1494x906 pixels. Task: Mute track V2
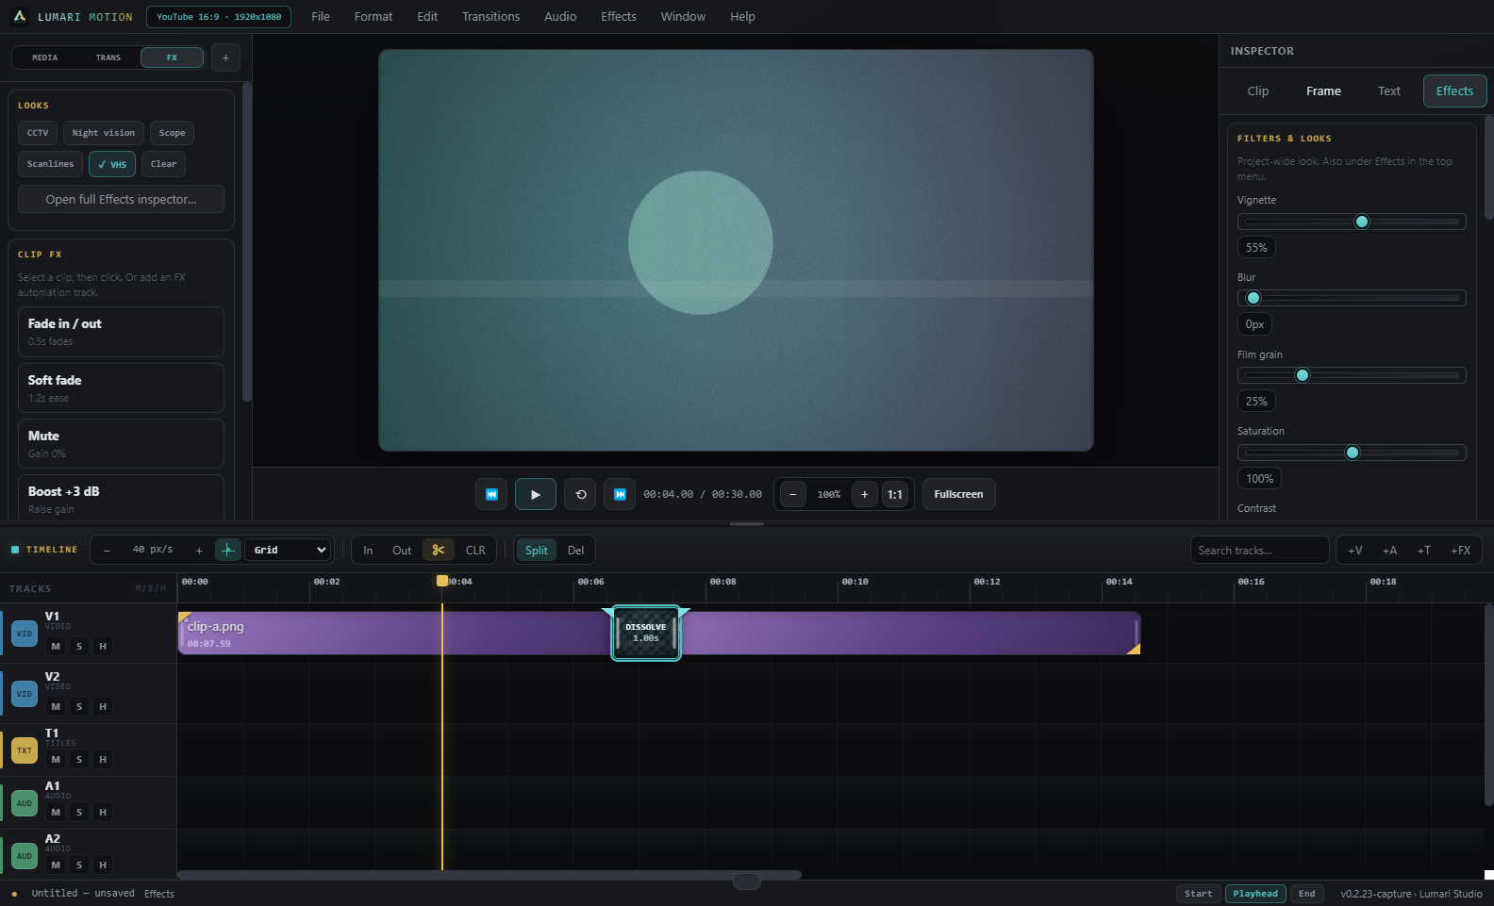(56, 706)
